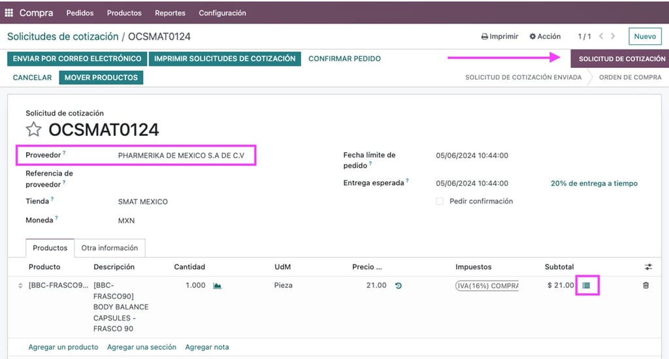Click the unit price cell 21.00
The height and width of the screenshot is (359, 669).
pos(376,285)
